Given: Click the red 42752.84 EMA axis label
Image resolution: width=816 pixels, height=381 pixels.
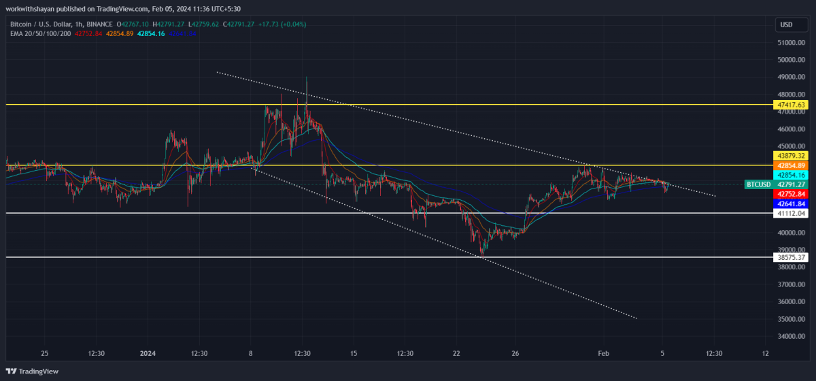Looking at the screenshot, I should click(790, 194).
